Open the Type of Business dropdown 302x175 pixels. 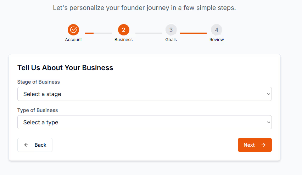click(145, 122)
